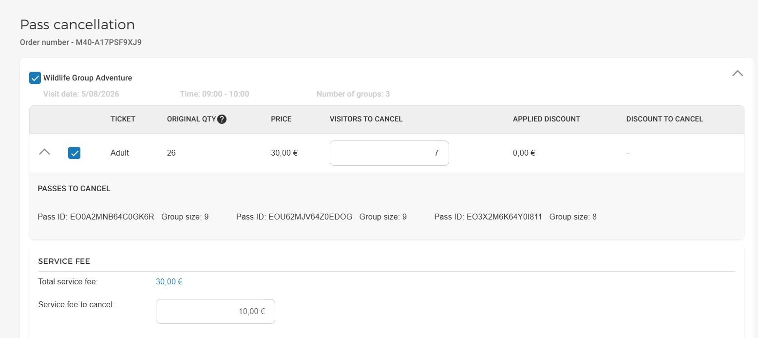Edit the Visitors to cancel field

coord(389,153)
